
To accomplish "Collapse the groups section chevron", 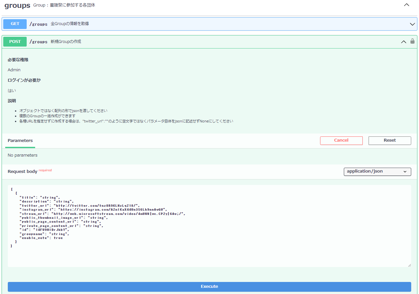I will (x=407, y=5).
